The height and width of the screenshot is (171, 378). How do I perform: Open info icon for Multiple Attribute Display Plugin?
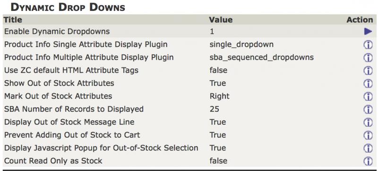point(368,57)
